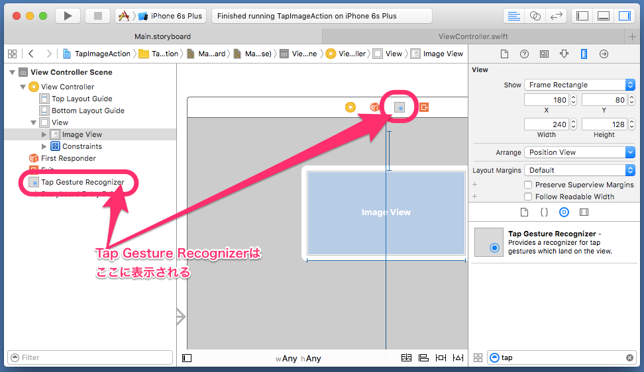Toggle library grid view icon
Image resolution: width=644 pixels, height=372 pixels.
coord(478,357)
